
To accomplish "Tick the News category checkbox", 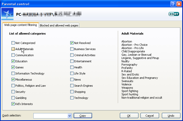I will [x=72, y=80].
